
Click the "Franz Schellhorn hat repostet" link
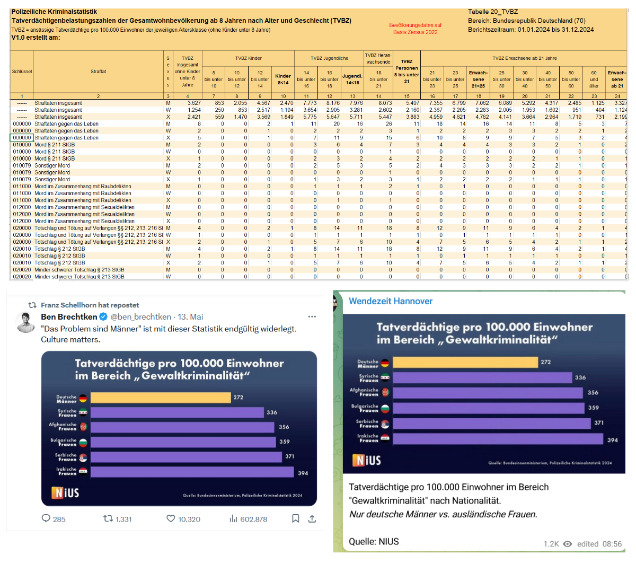(x=90, y=305)
